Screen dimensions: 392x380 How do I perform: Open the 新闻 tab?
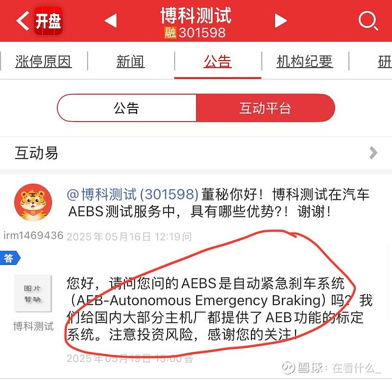click(x=130, y=62)
